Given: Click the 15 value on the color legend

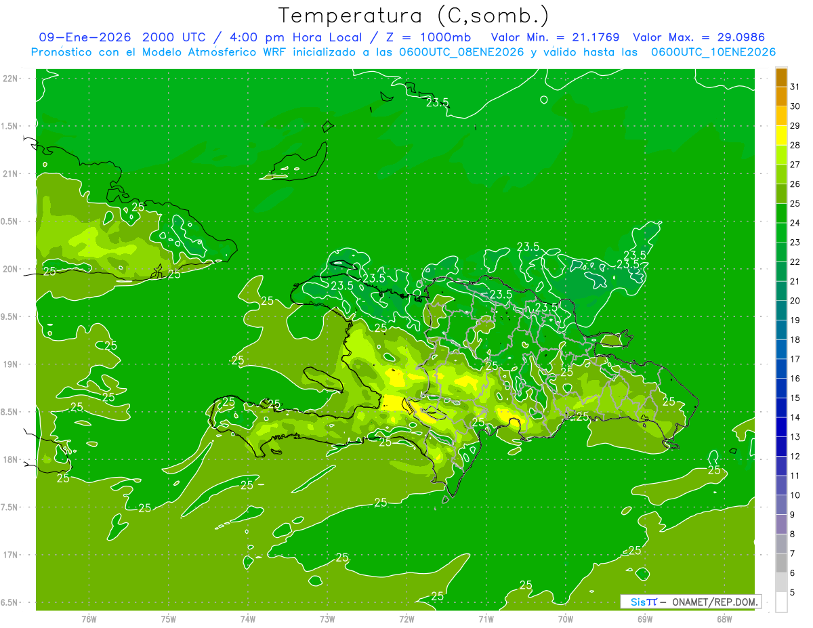Looking at the screenshot, I should [x=795, y=398].
